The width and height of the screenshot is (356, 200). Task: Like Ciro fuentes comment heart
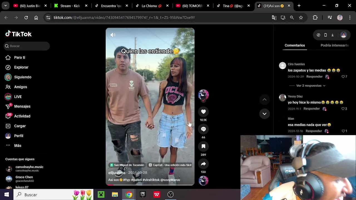click(x=343, y=77)
